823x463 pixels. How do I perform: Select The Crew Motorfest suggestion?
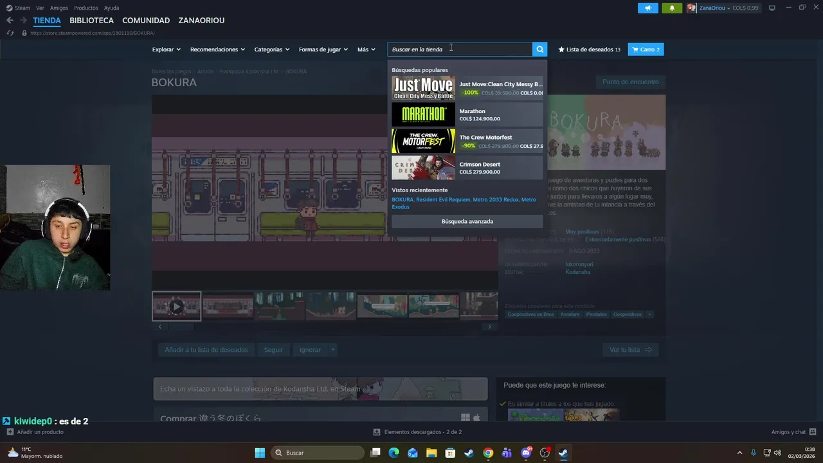[x=467, y=141]
